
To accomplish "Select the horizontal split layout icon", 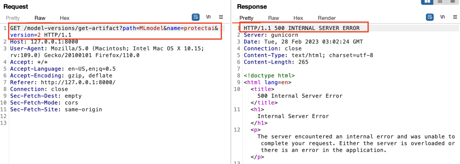I will pos(440,1).
